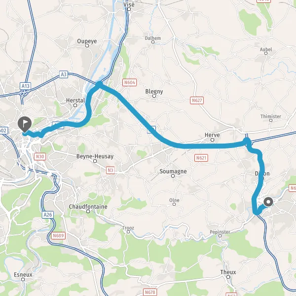Click the N3 road shield

[x=110, y=170]
